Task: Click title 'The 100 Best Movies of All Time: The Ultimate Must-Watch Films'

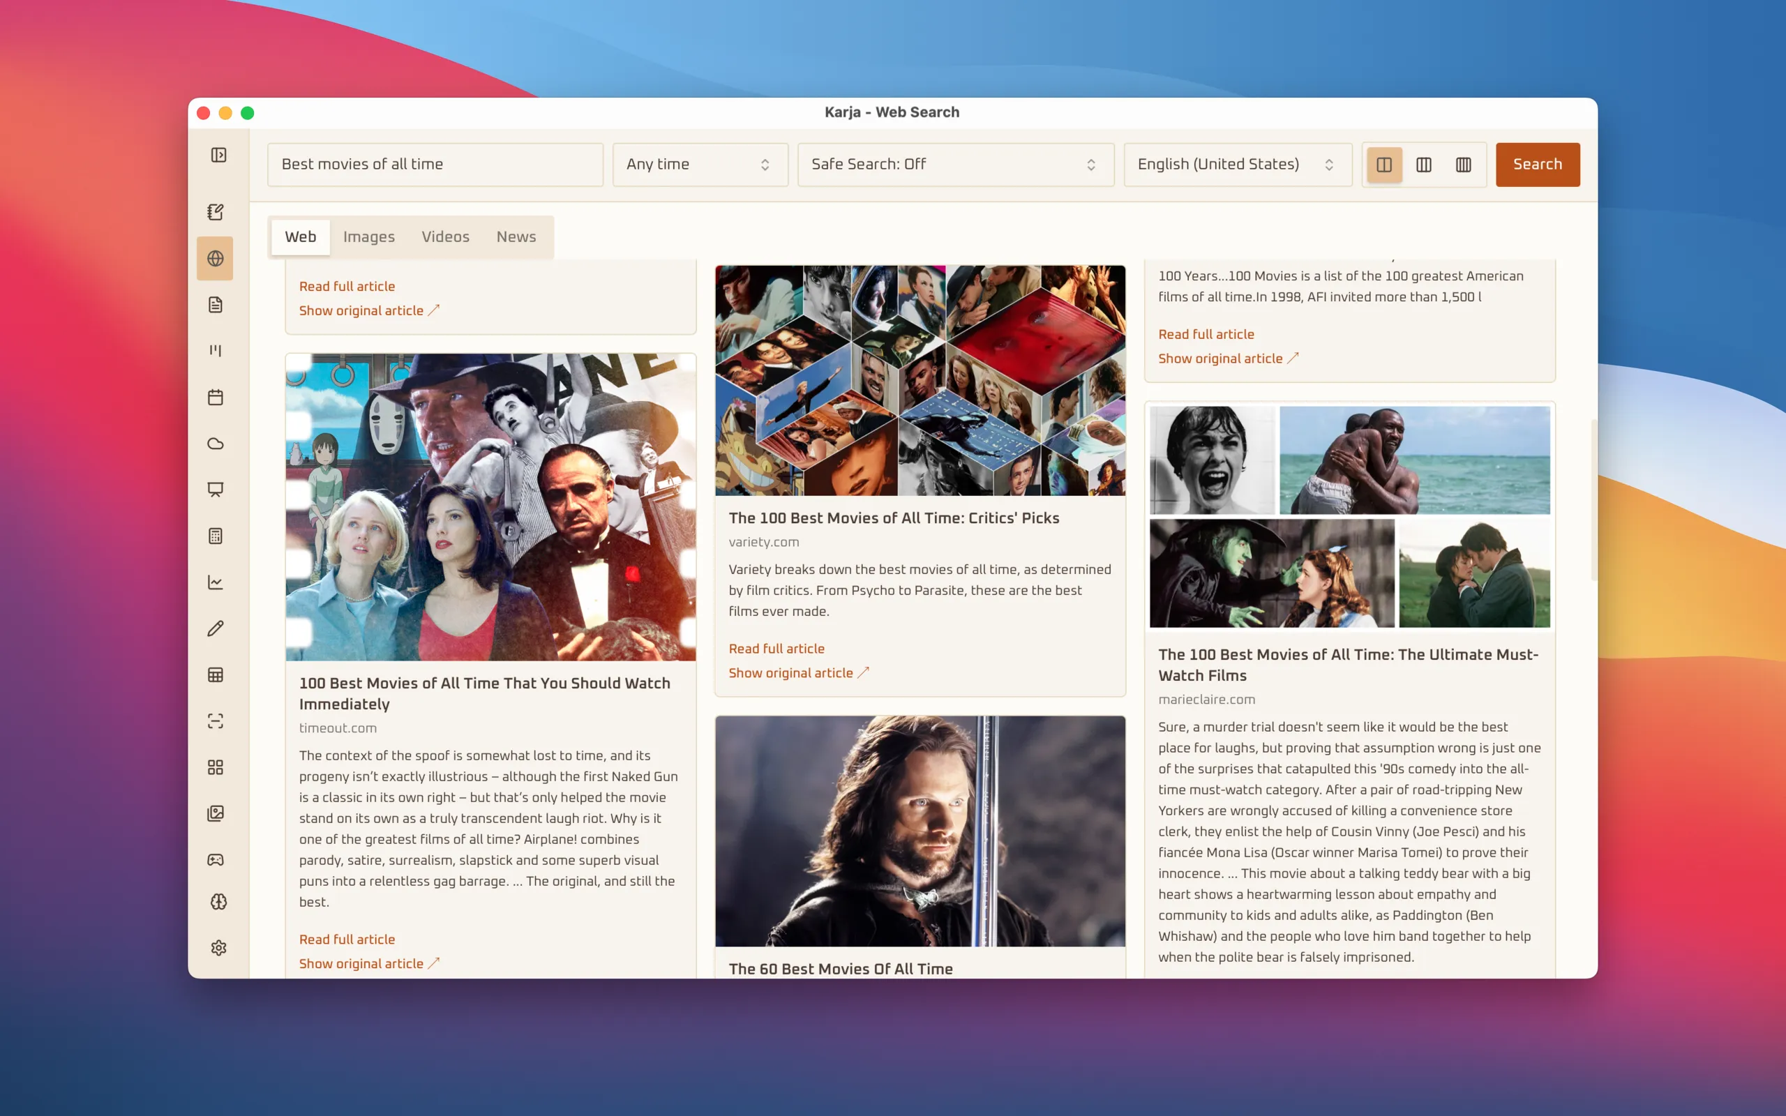Action: tap(1348, 664)
